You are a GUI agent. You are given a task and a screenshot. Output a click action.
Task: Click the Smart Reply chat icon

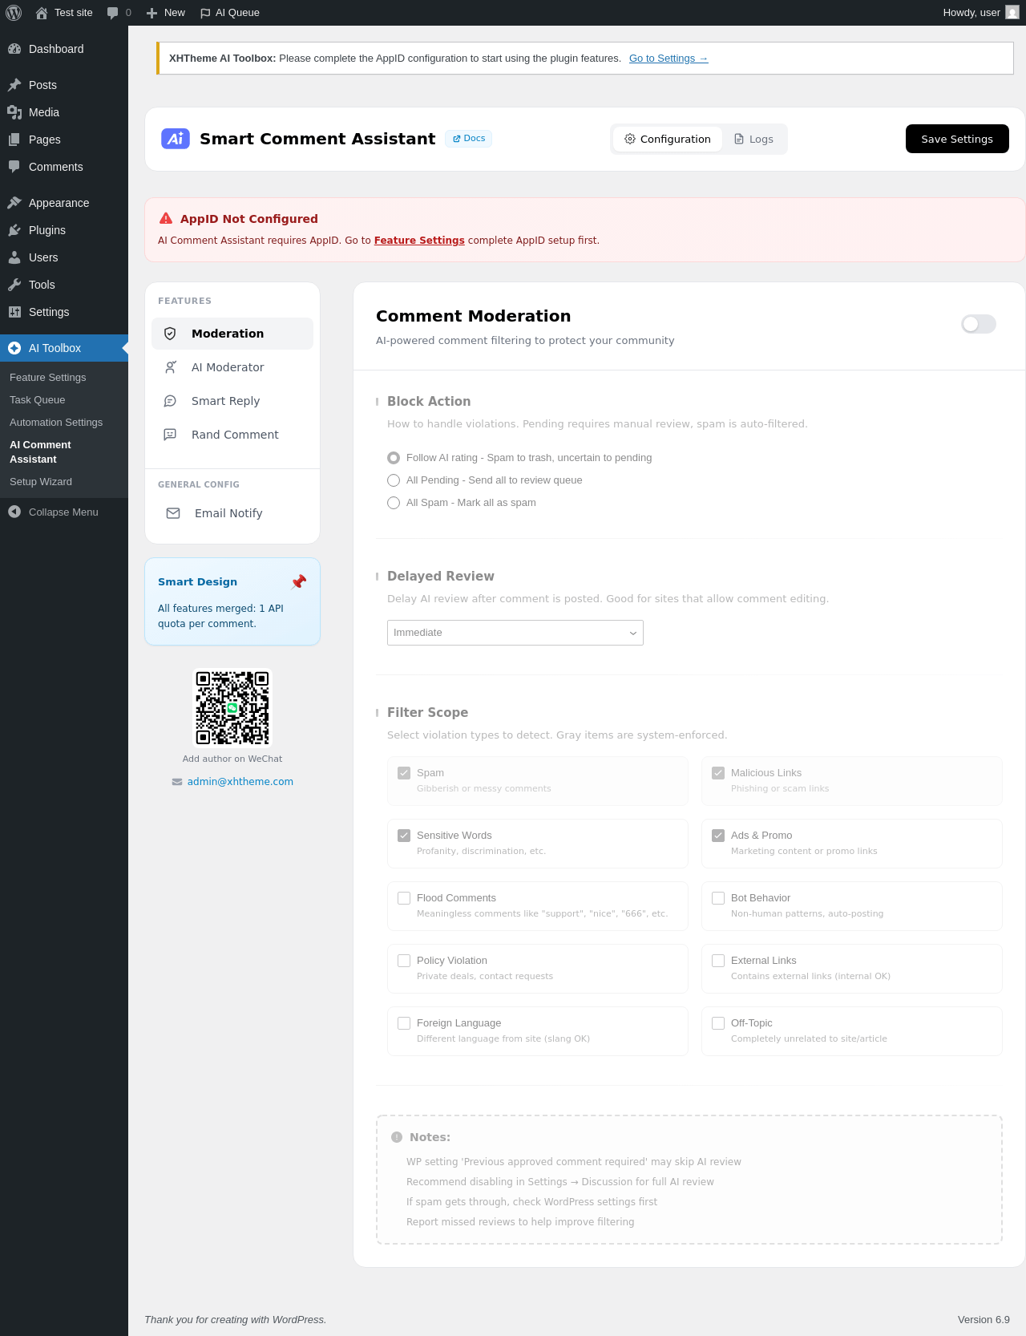tap(170, 401)
